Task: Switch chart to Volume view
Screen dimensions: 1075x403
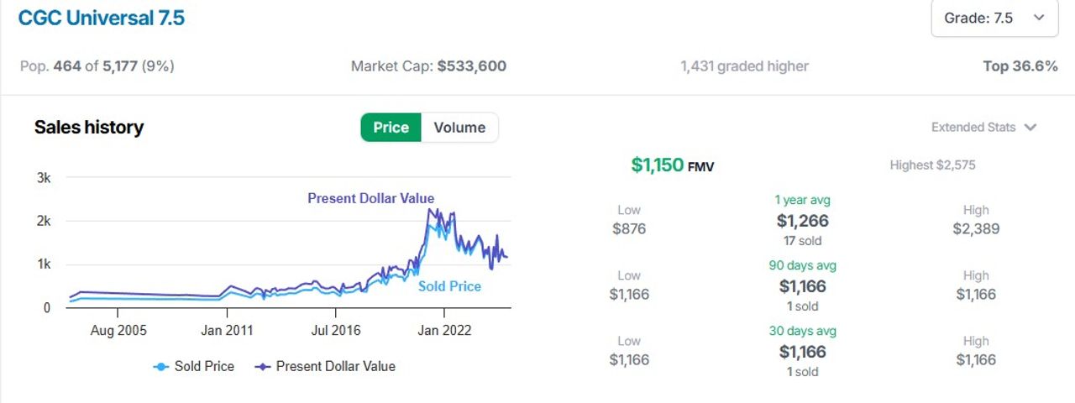Action: [459, 128]
